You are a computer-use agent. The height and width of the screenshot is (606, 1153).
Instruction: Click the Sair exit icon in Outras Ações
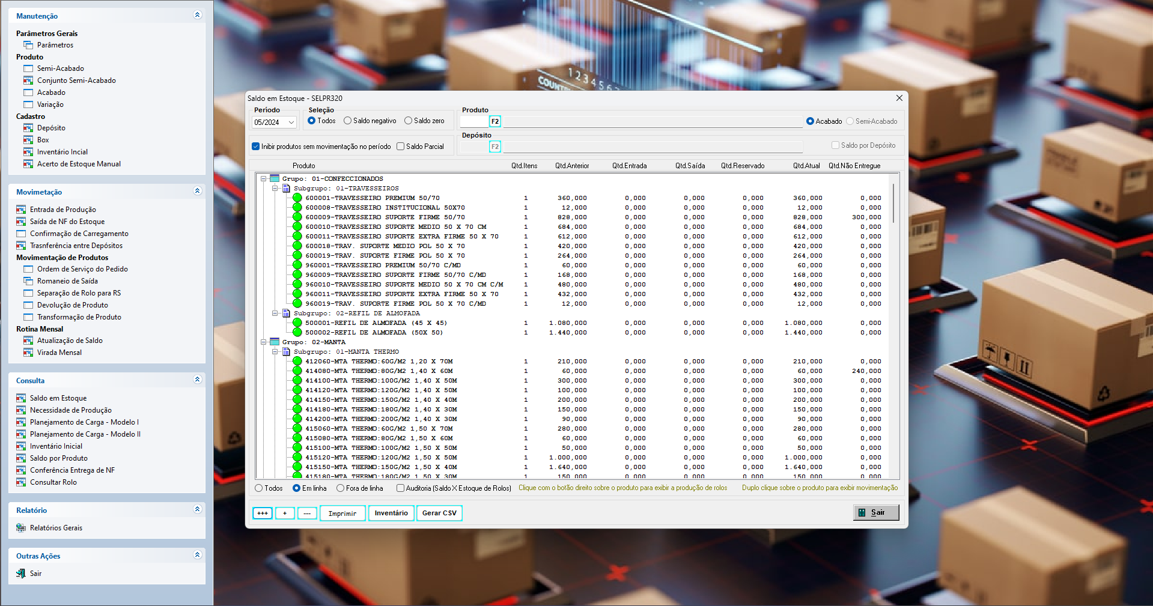(21, 574)
